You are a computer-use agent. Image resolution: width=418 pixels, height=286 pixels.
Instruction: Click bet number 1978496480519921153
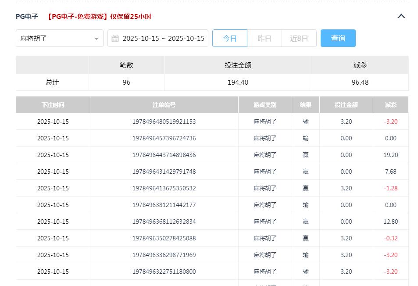[164, 122]
